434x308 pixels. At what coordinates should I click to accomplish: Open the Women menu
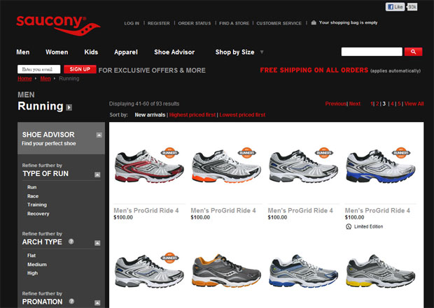coord(57,52)
